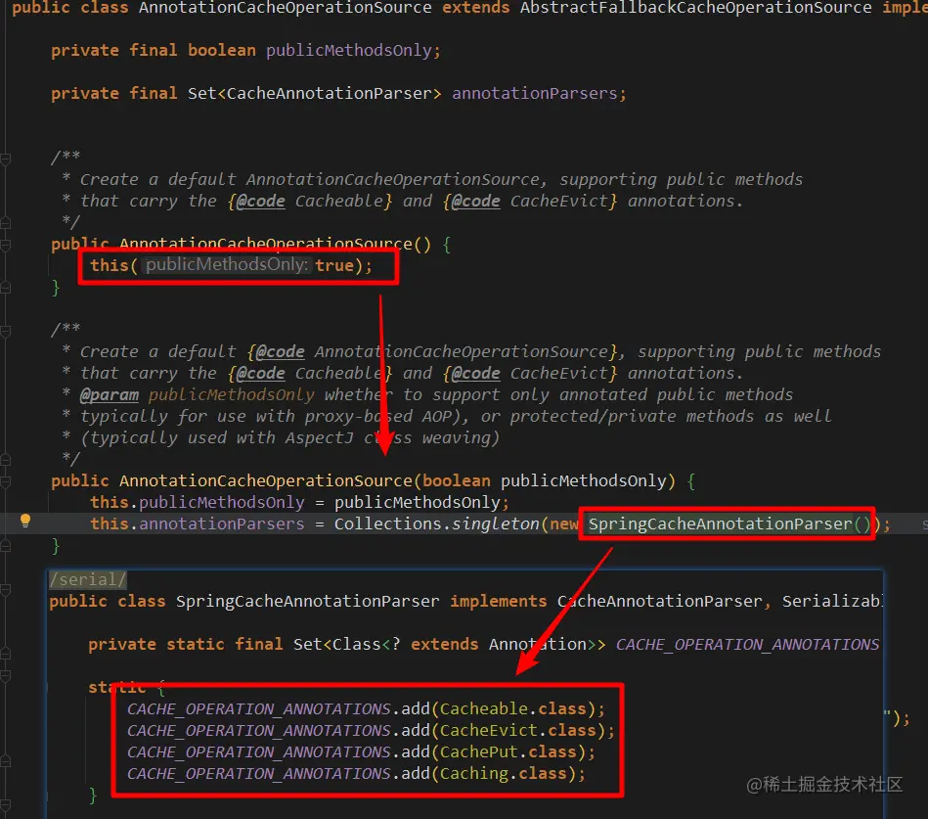Viewport: 928px width, 819px height.
Task: Click the annotationParsers field name in its declaration
Action: 535,94
